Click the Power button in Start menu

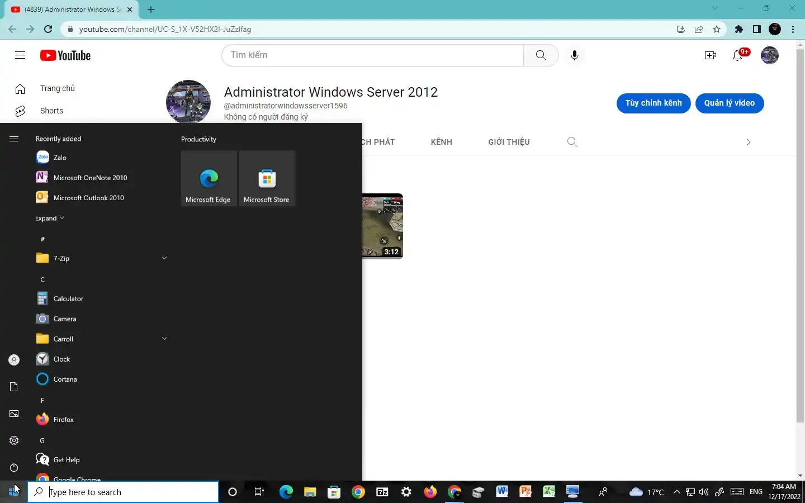(x=14, y=467)
